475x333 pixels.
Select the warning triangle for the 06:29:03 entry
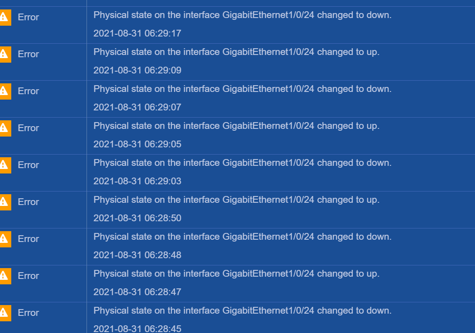tap(5, 165)
